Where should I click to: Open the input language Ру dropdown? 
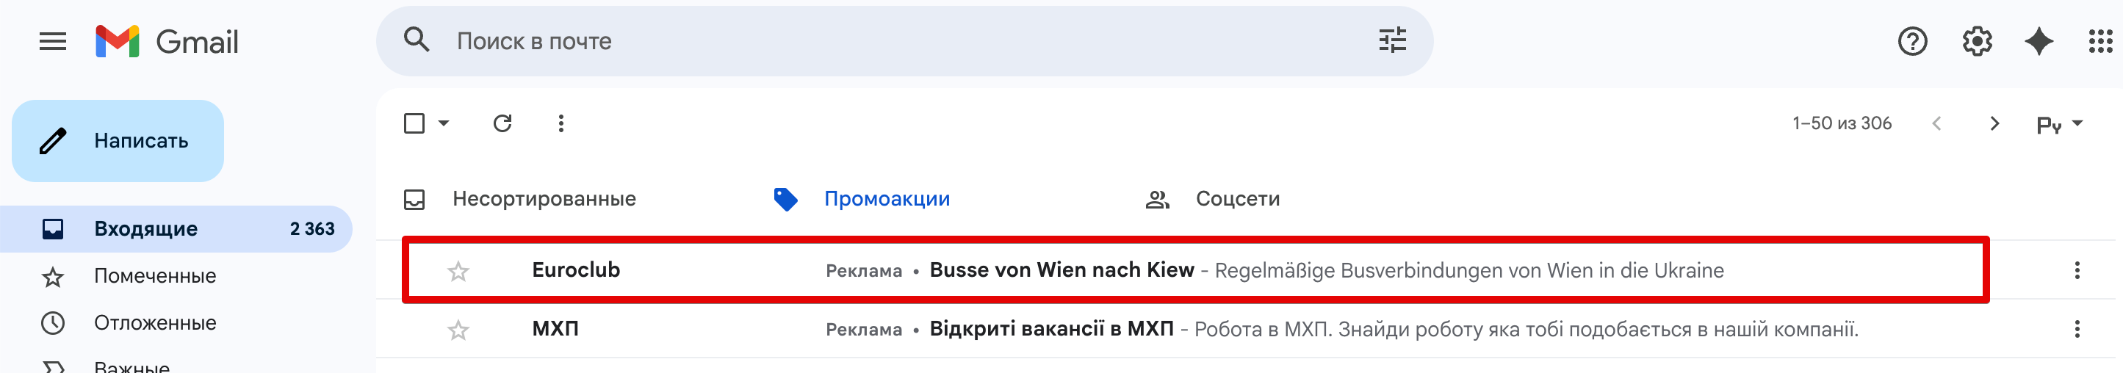(2058, 124)
